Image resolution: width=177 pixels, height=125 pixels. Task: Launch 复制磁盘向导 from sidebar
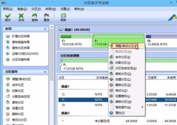21,42
